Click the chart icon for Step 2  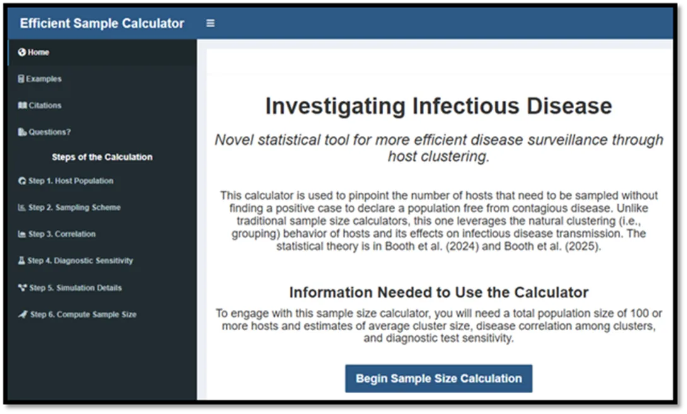(x=21, y=207)
